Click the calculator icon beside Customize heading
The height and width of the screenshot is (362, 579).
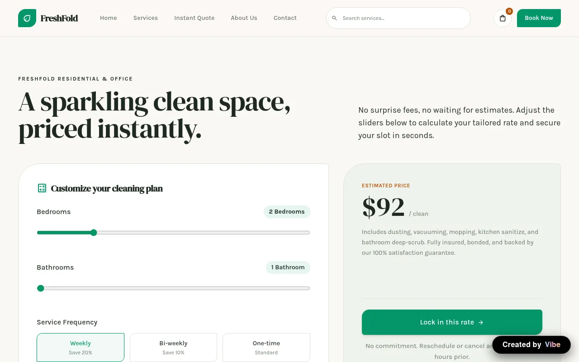(42, 188)
